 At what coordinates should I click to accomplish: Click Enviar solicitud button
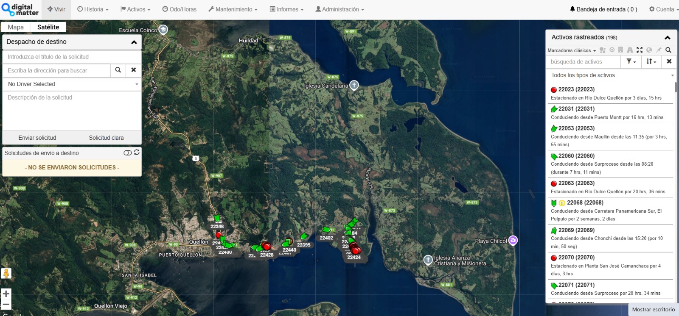click(x=37, y=138)
